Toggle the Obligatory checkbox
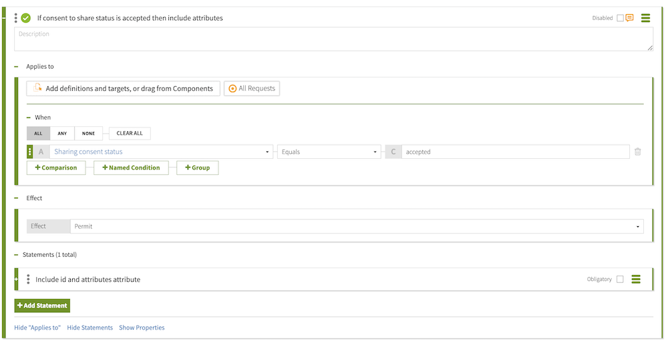The image size is (668, 345). [x=620, y=279]
